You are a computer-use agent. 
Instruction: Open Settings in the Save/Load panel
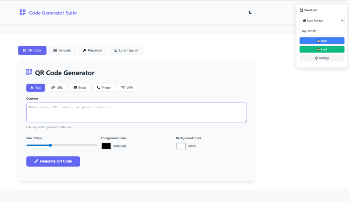(322, 58)
